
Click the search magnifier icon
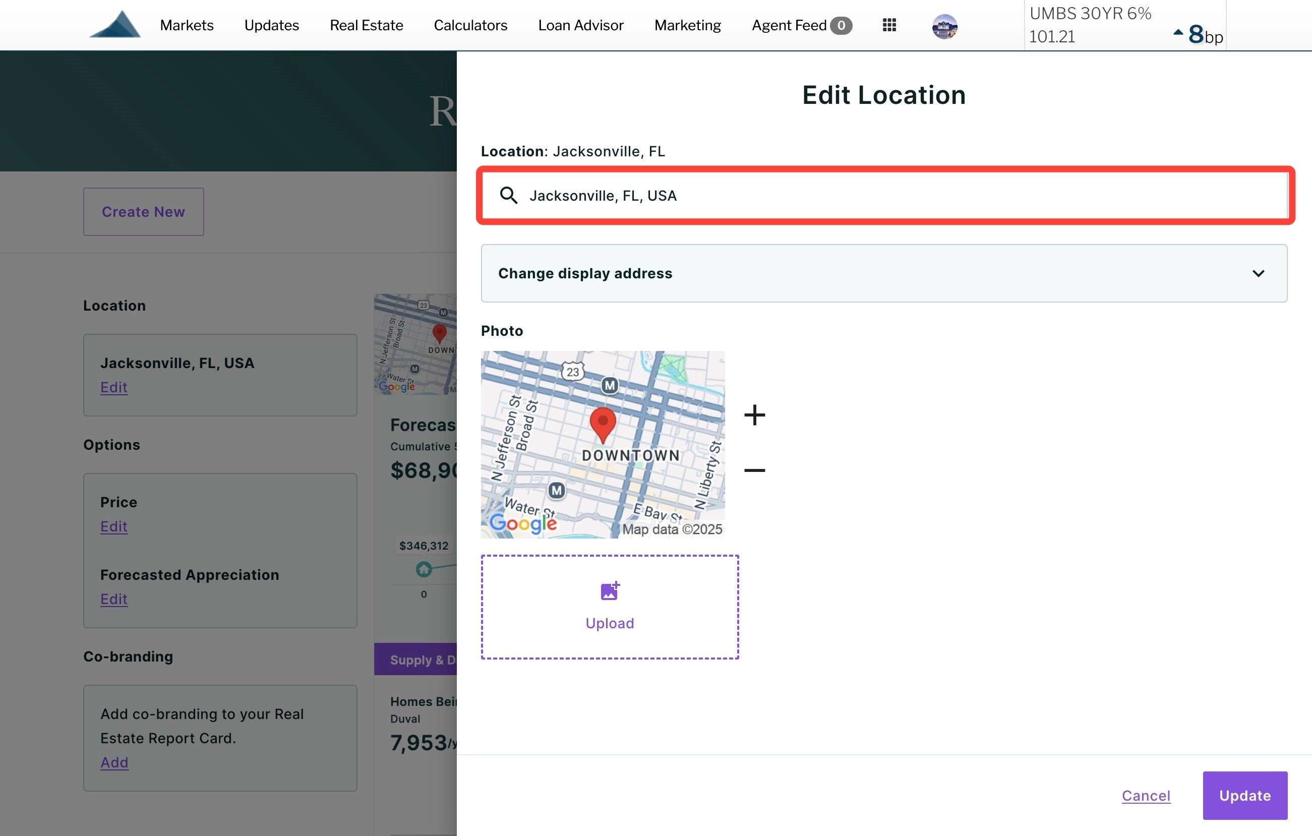pos(508,195)
